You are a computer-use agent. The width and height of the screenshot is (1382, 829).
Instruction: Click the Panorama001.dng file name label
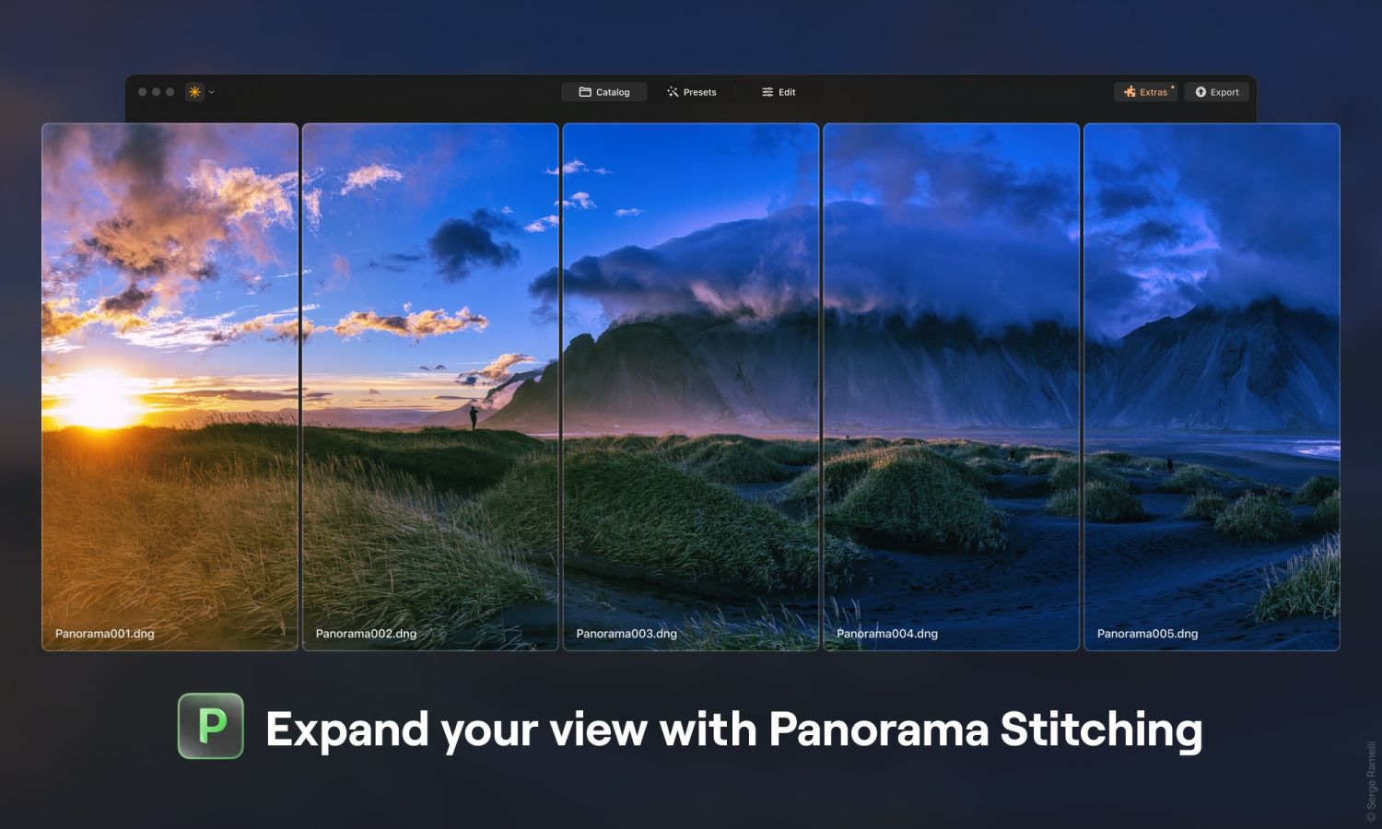[x=104, y=634]
